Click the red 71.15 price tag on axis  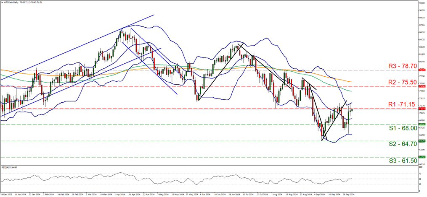coord(422,108)
